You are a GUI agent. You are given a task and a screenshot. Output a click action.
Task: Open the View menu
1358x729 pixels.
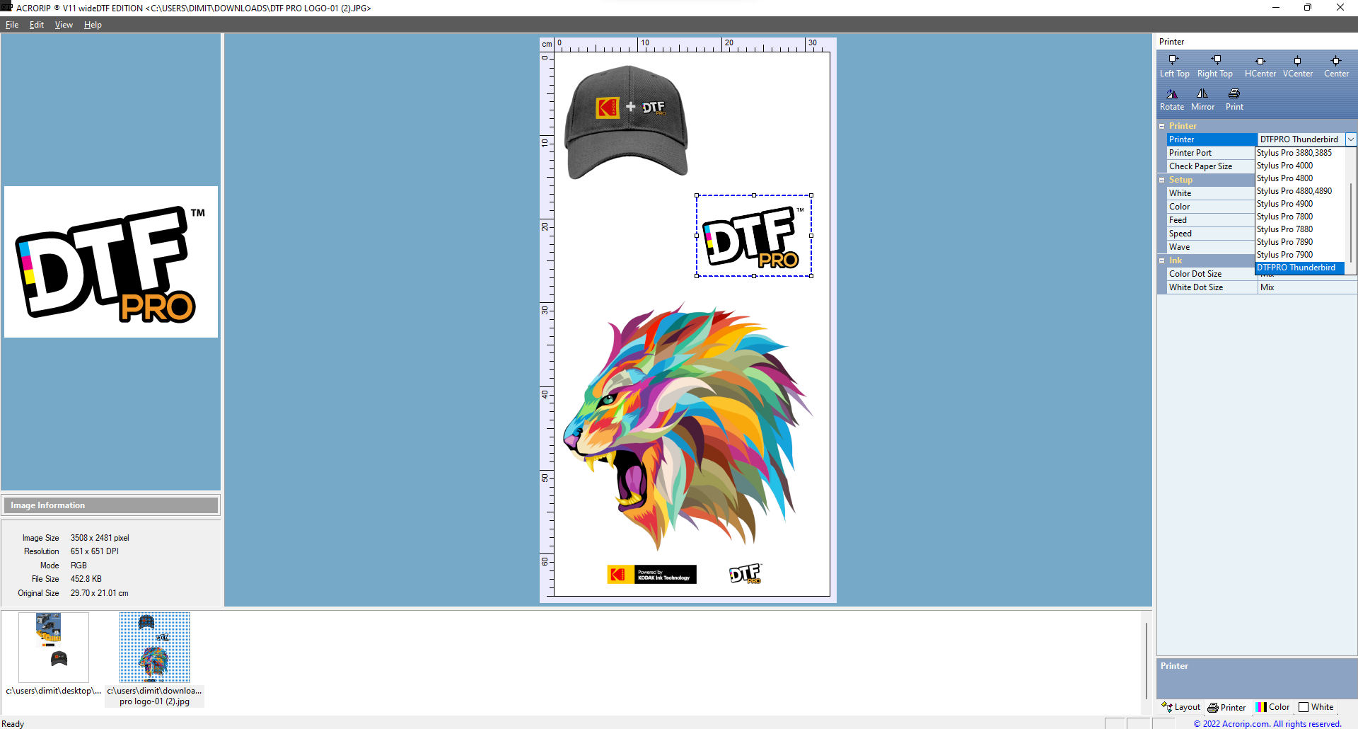(x=64, y=25)
